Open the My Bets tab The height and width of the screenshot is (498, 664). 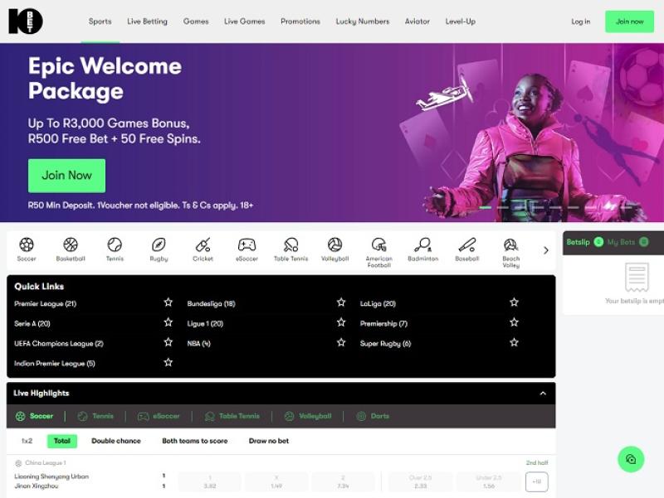621,242
